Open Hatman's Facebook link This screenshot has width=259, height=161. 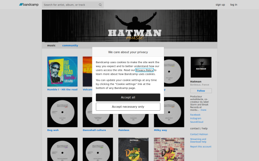[195, 115]
